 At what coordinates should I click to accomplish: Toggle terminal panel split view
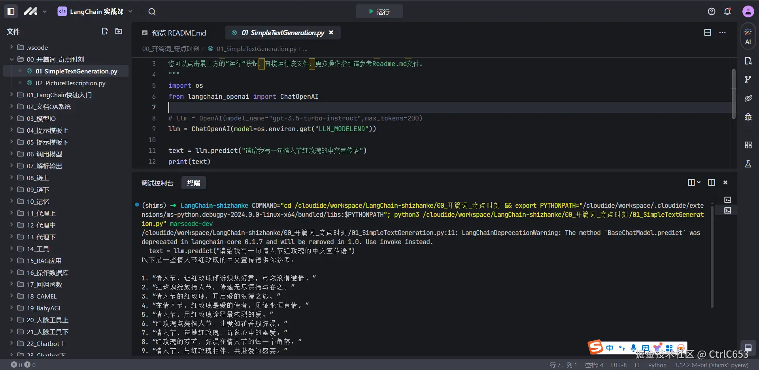(711, 182)
